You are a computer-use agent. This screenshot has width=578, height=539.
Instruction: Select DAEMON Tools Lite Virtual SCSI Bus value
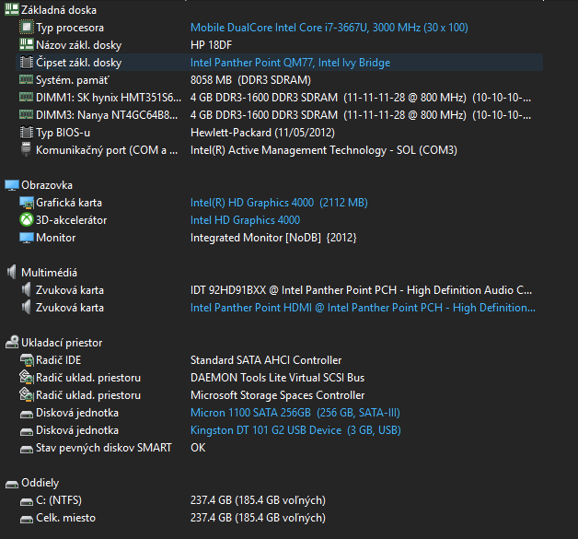pos(277,378)
